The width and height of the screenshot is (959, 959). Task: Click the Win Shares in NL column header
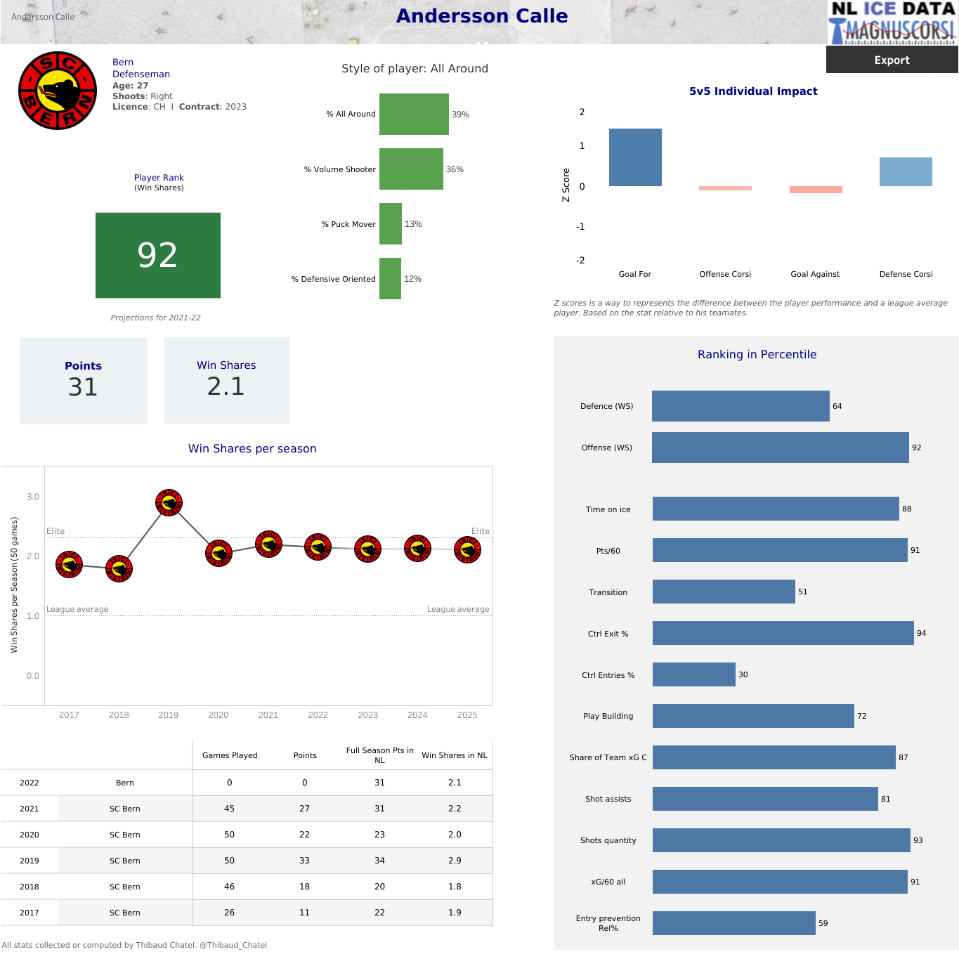(x=454, y=755)
